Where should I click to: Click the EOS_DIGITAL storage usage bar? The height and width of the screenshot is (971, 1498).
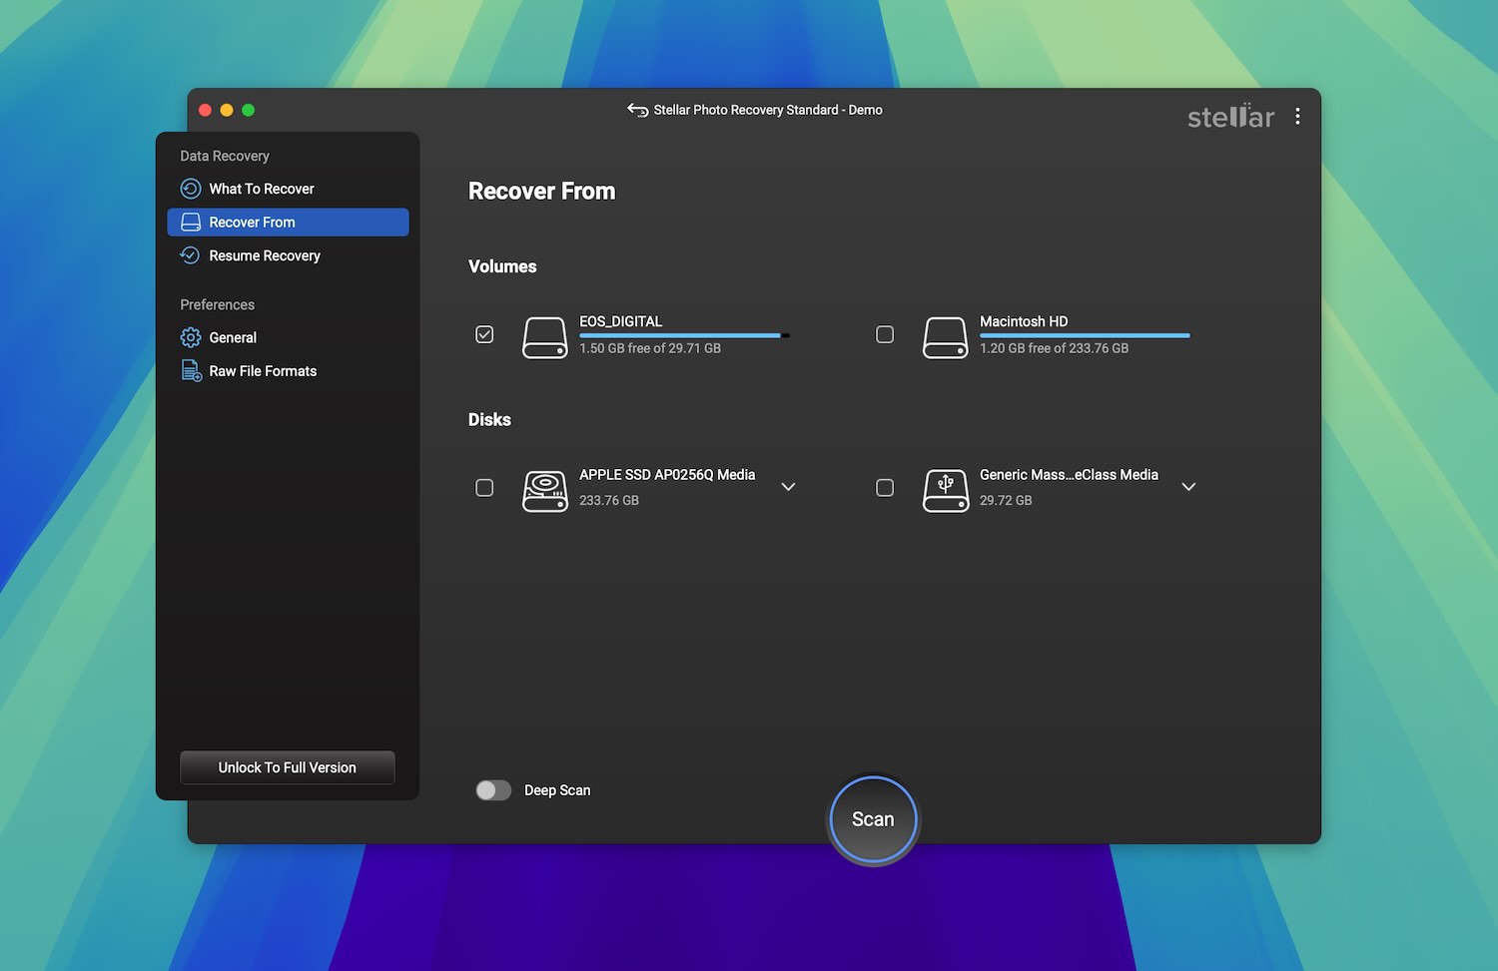pyautogui.click(x=684, y=335)
